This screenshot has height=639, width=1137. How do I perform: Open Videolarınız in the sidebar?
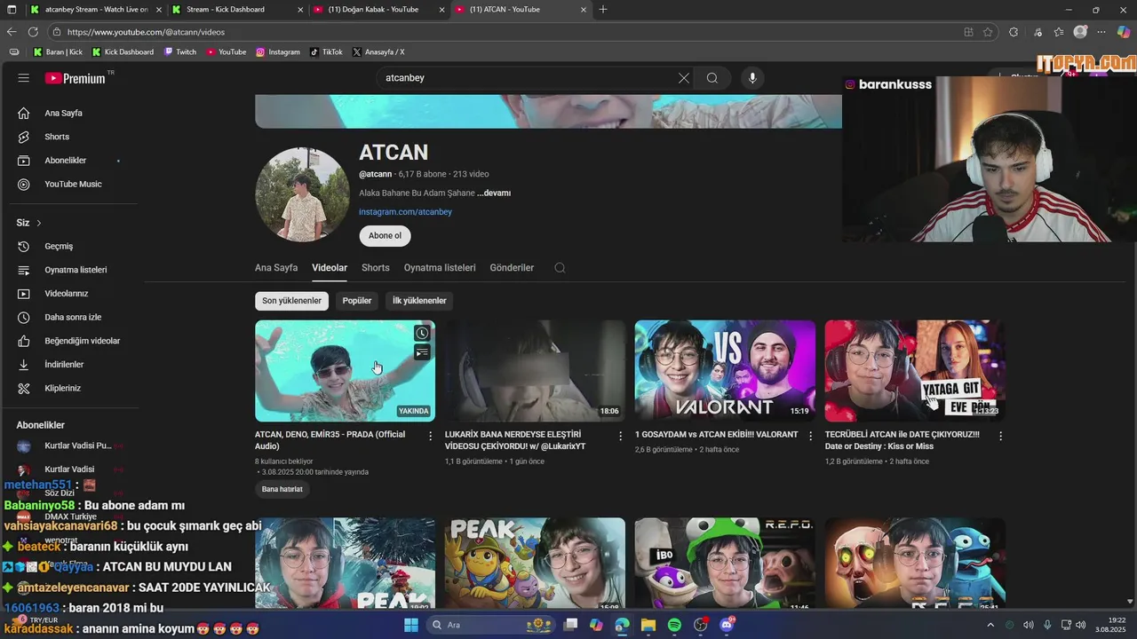[x=67, y=294]
